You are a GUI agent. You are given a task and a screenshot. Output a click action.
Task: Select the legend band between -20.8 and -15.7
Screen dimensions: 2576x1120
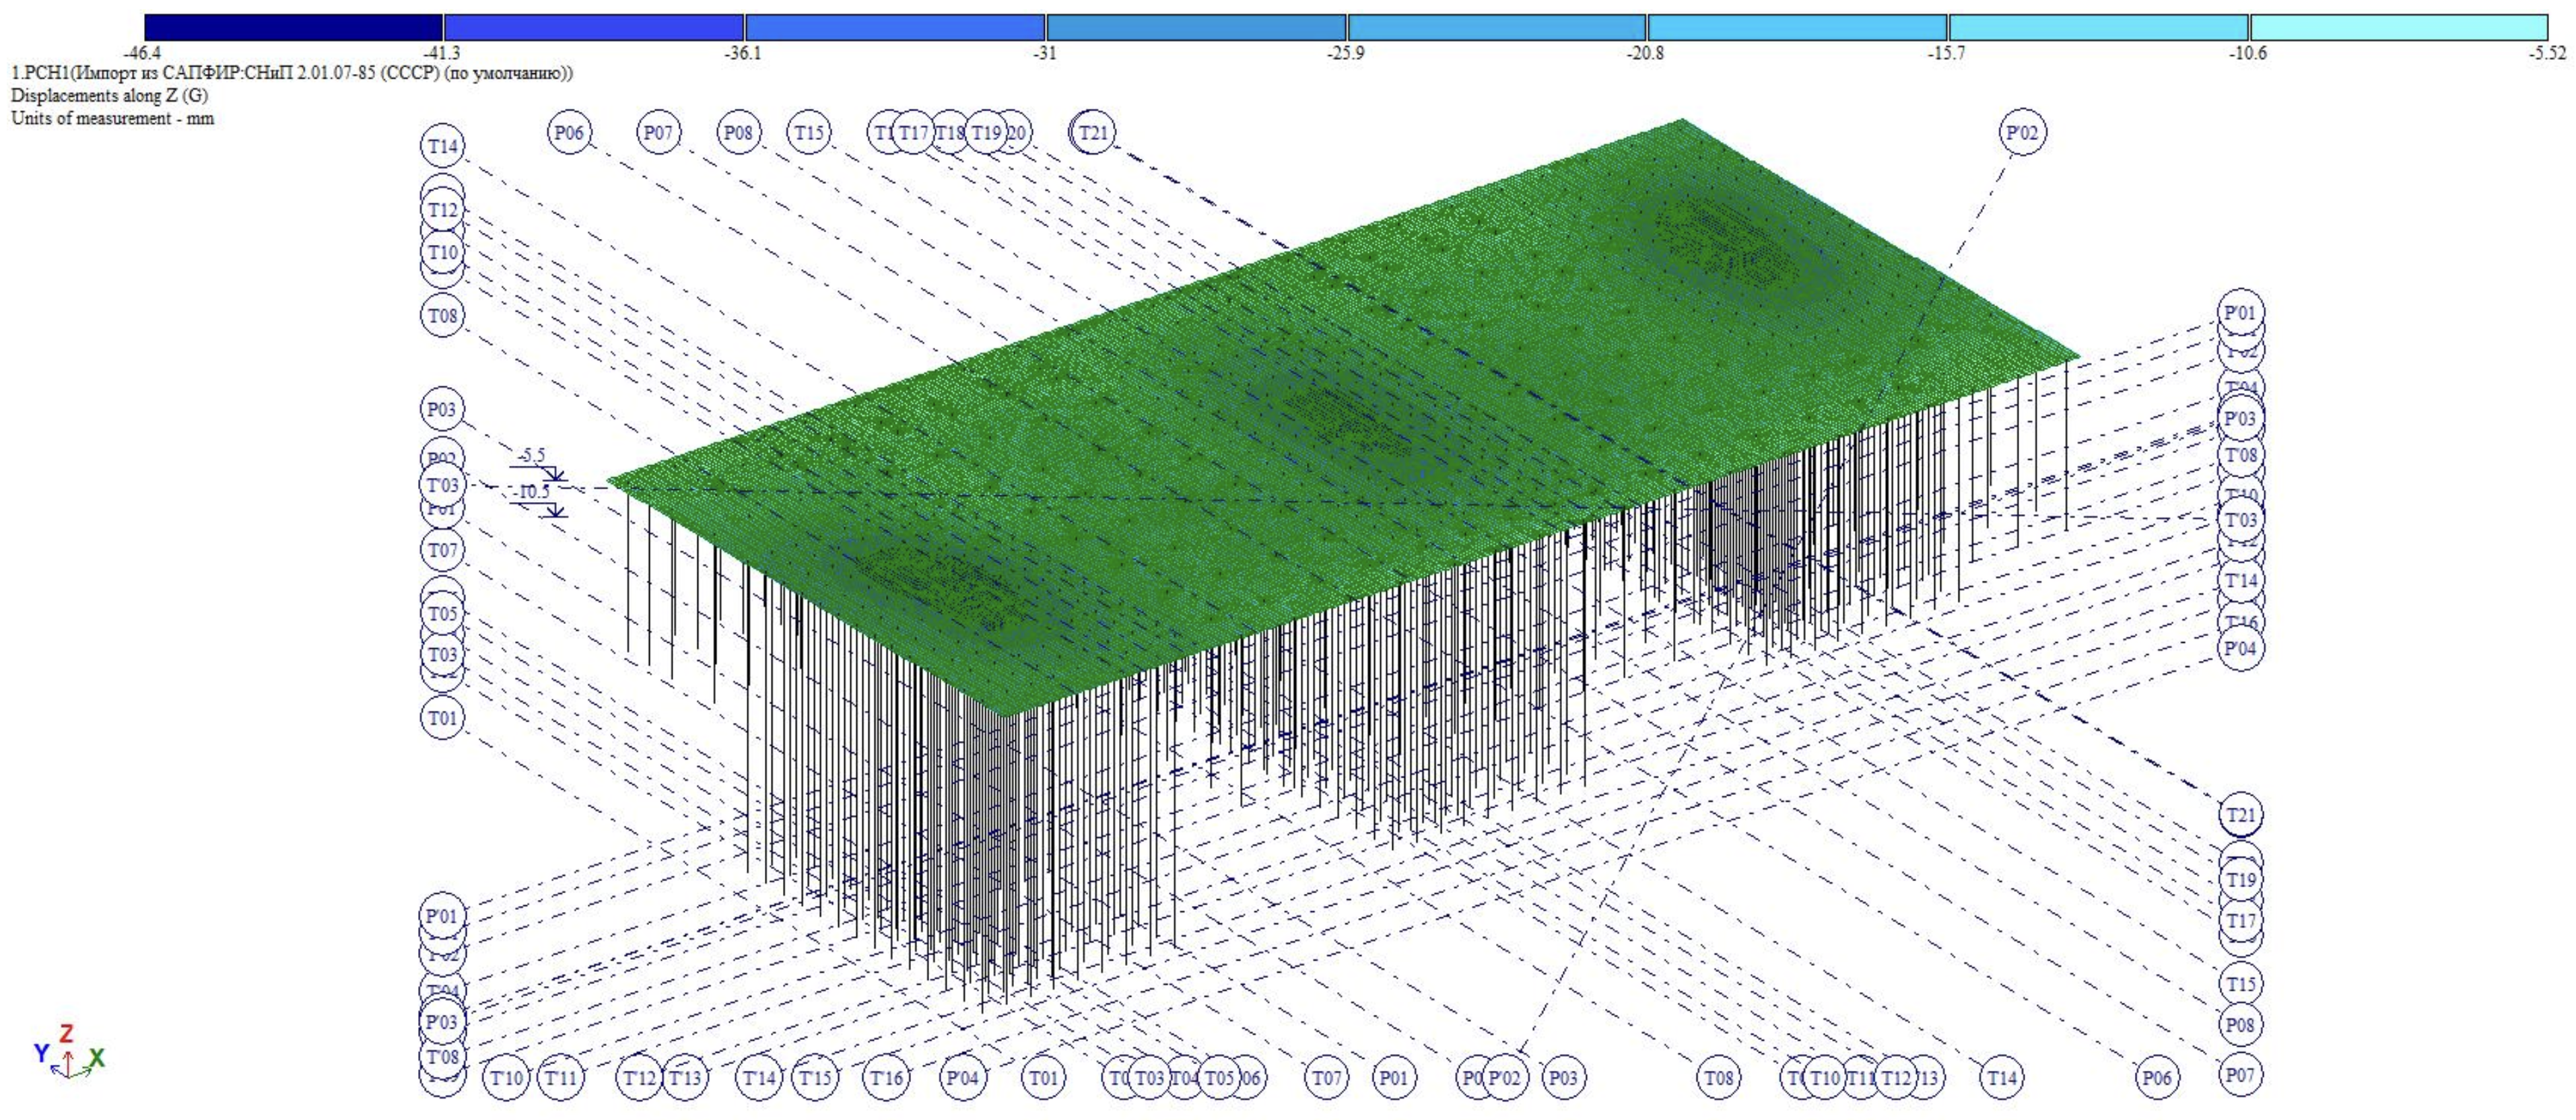pos(1797,27)
